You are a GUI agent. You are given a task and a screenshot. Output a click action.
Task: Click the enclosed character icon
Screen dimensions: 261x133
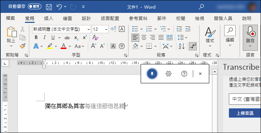coord(122,46)
